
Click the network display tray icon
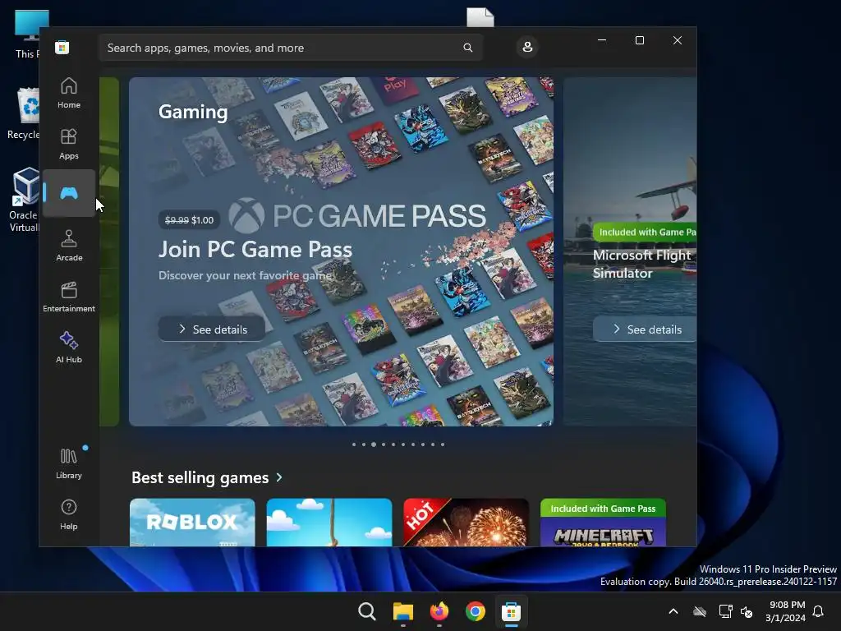(x=725, y=611)
